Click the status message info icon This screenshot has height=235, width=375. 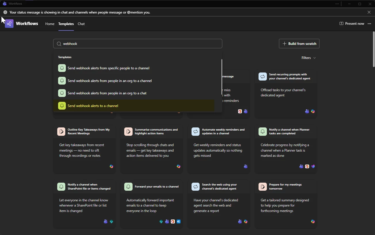(x=5, y=12)
